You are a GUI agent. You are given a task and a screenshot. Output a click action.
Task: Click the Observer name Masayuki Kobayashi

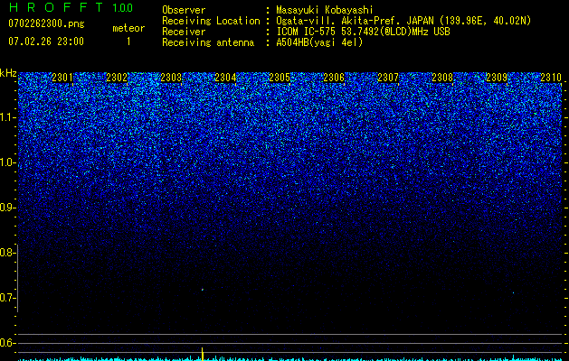click(325, 10)
